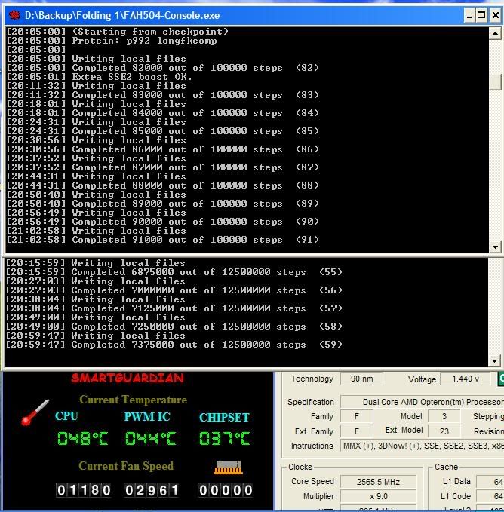Image resolution: width=504 pixels, height=512 pixels.
Task: Click the Current Temperature heading
Action: 134,400
